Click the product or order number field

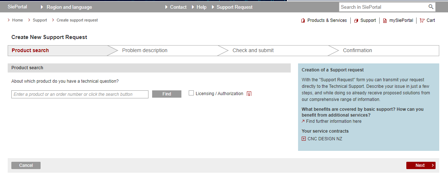point(80,94)
